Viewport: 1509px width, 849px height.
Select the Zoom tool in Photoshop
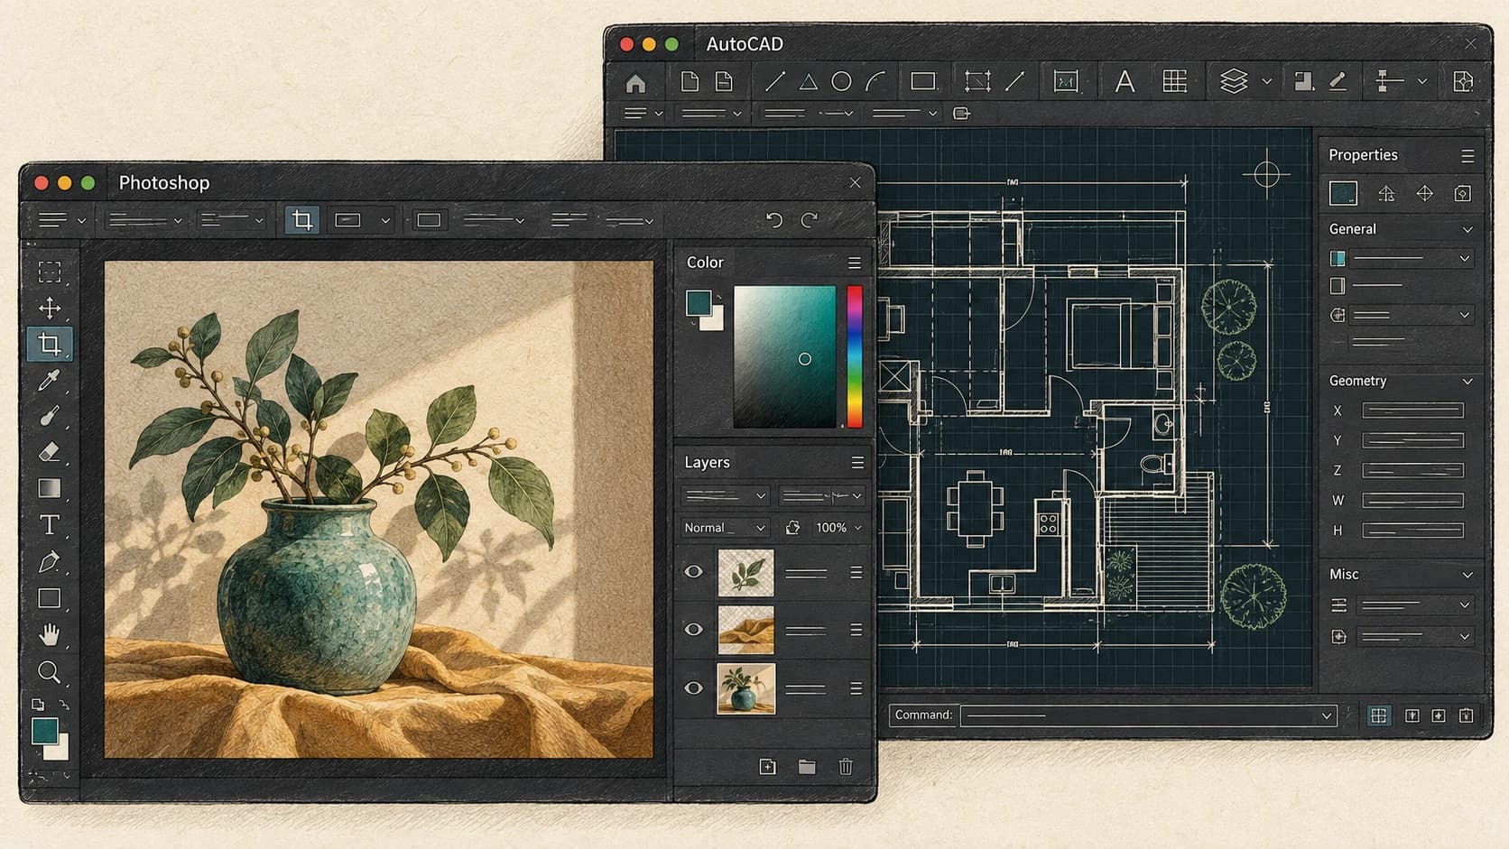tap(50, 671)
